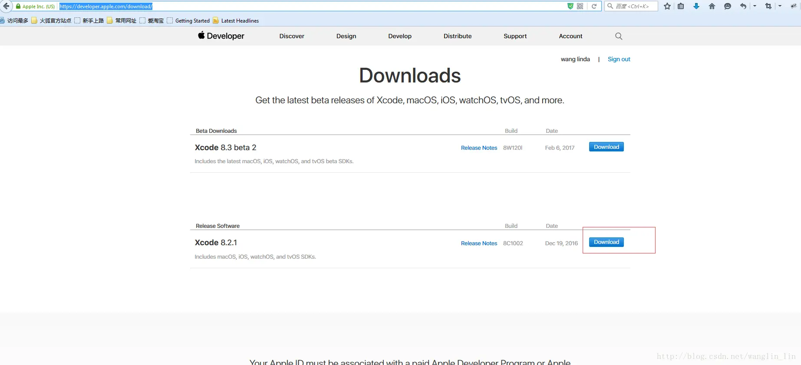Click the Xcode 8.2.1 title

tap(216, 243)
